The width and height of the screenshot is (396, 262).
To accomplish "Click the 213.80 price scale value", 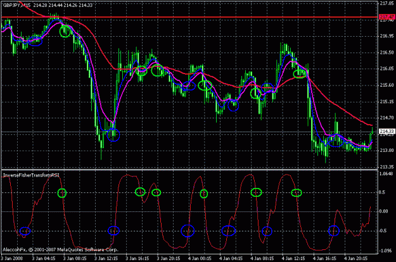I will pyautogui.click(x=386, y=151).
